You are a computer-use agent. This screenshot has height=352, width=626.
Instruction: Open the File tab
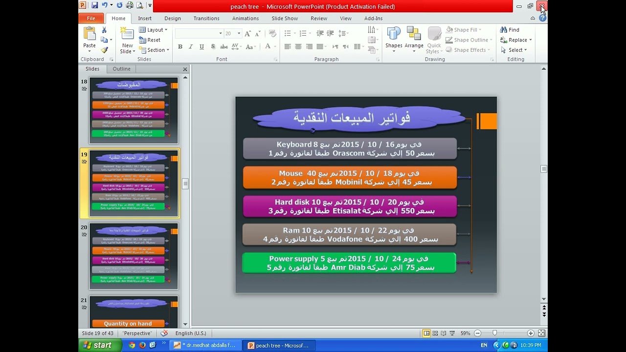pos(91,19)
